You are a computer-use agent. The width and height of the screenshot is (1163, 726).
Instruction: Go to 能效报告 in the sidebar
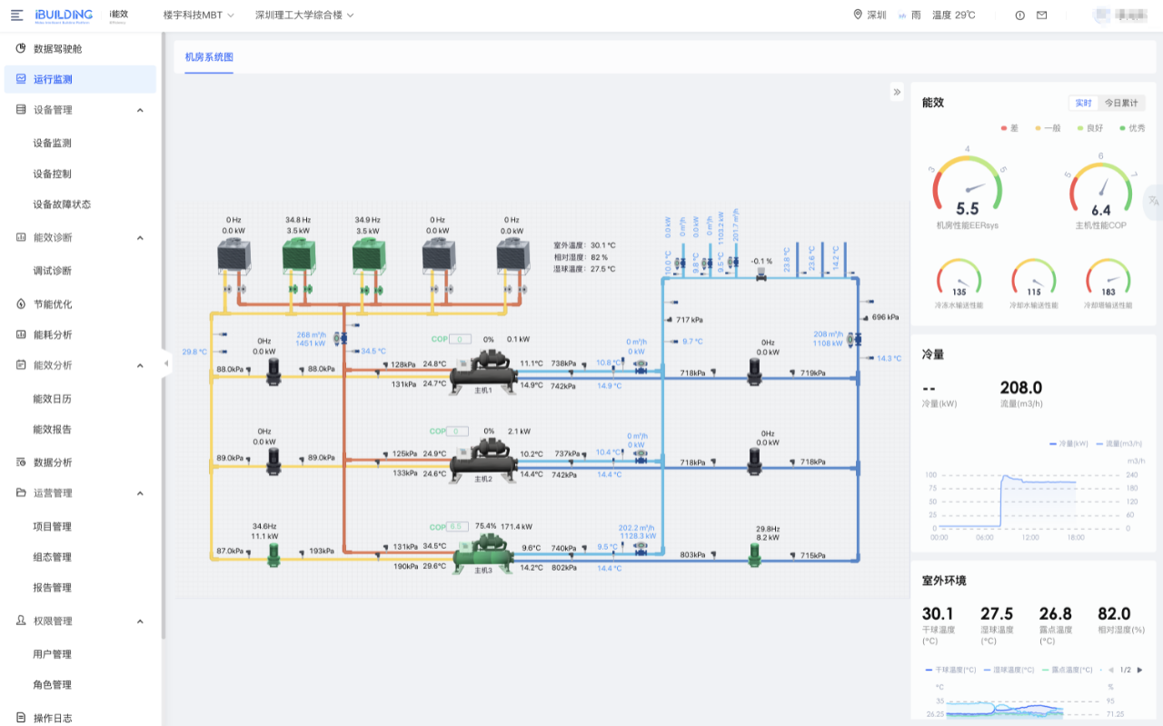pyautogui.click(x=52, y=429)
